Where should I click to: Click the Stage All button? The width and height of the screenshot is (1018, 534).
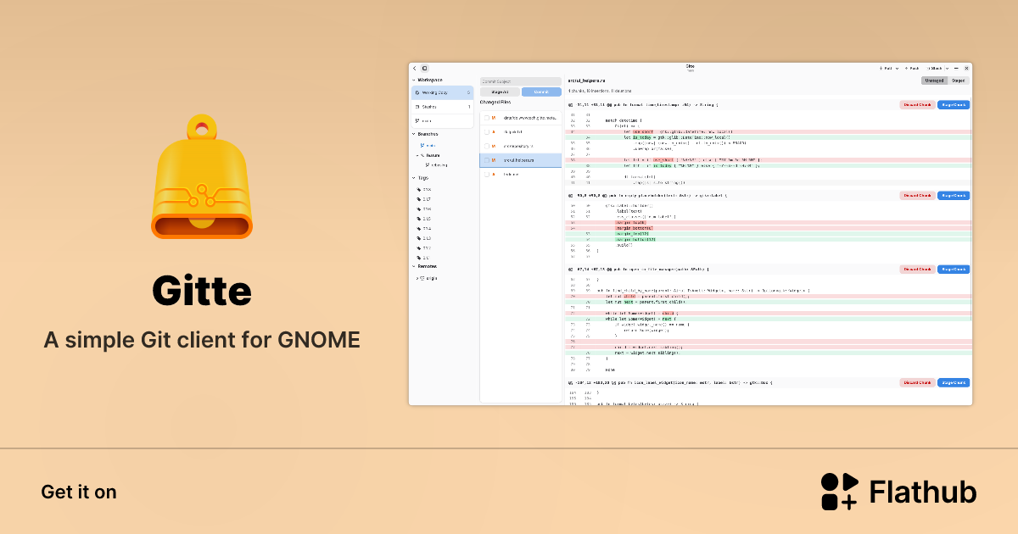pyautogui.click(x=500, y=92)
